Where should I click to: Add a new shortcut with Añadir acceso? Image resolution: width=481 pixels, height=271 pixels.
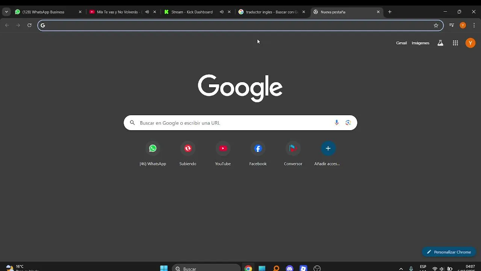[328, 154]
